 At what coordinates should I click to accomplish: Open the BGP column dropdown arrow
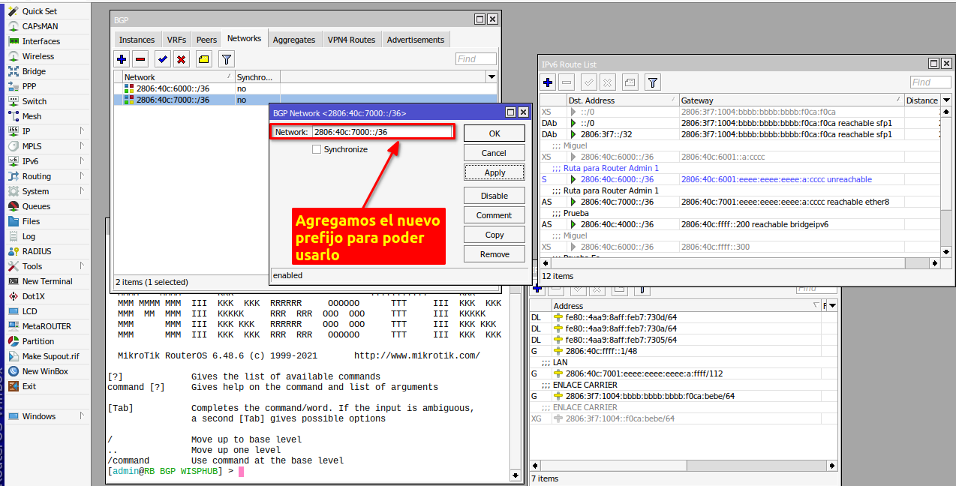[x=492, y=77]
